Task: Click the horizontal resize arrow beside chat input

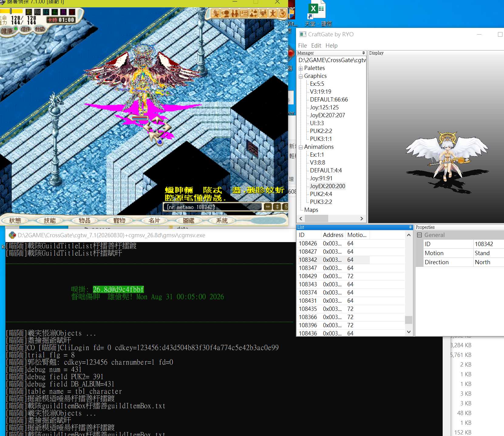Action: [x=268, y=207]
